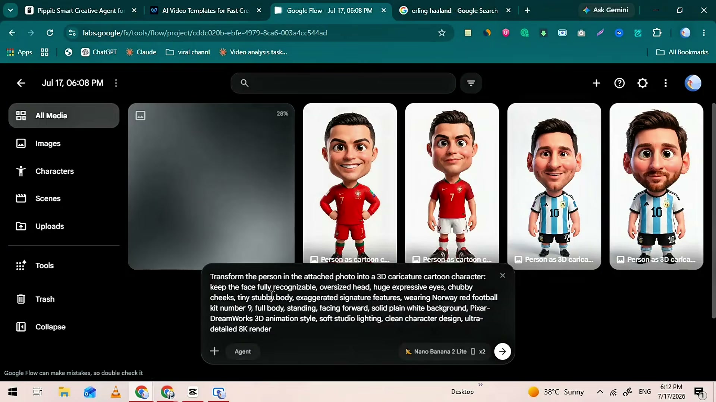Open the help question mark icon
The image size is (716, 402).
pyautogui.click(x=619, y=83)
